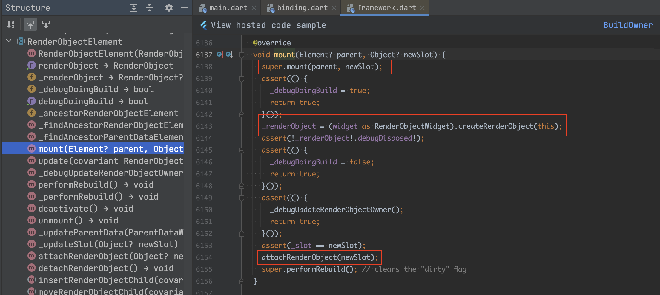The image size is (660, 295).
Task: Select _ancestorRenderObjectElement field
Action: click(x=103, y=113)
